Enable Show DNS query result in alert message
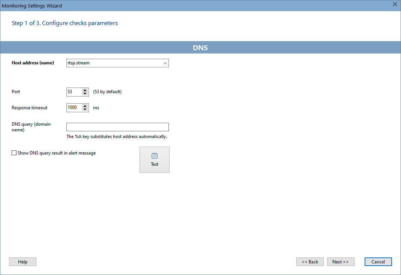This screenshot has width=401, height=275. tap(14, 153)
